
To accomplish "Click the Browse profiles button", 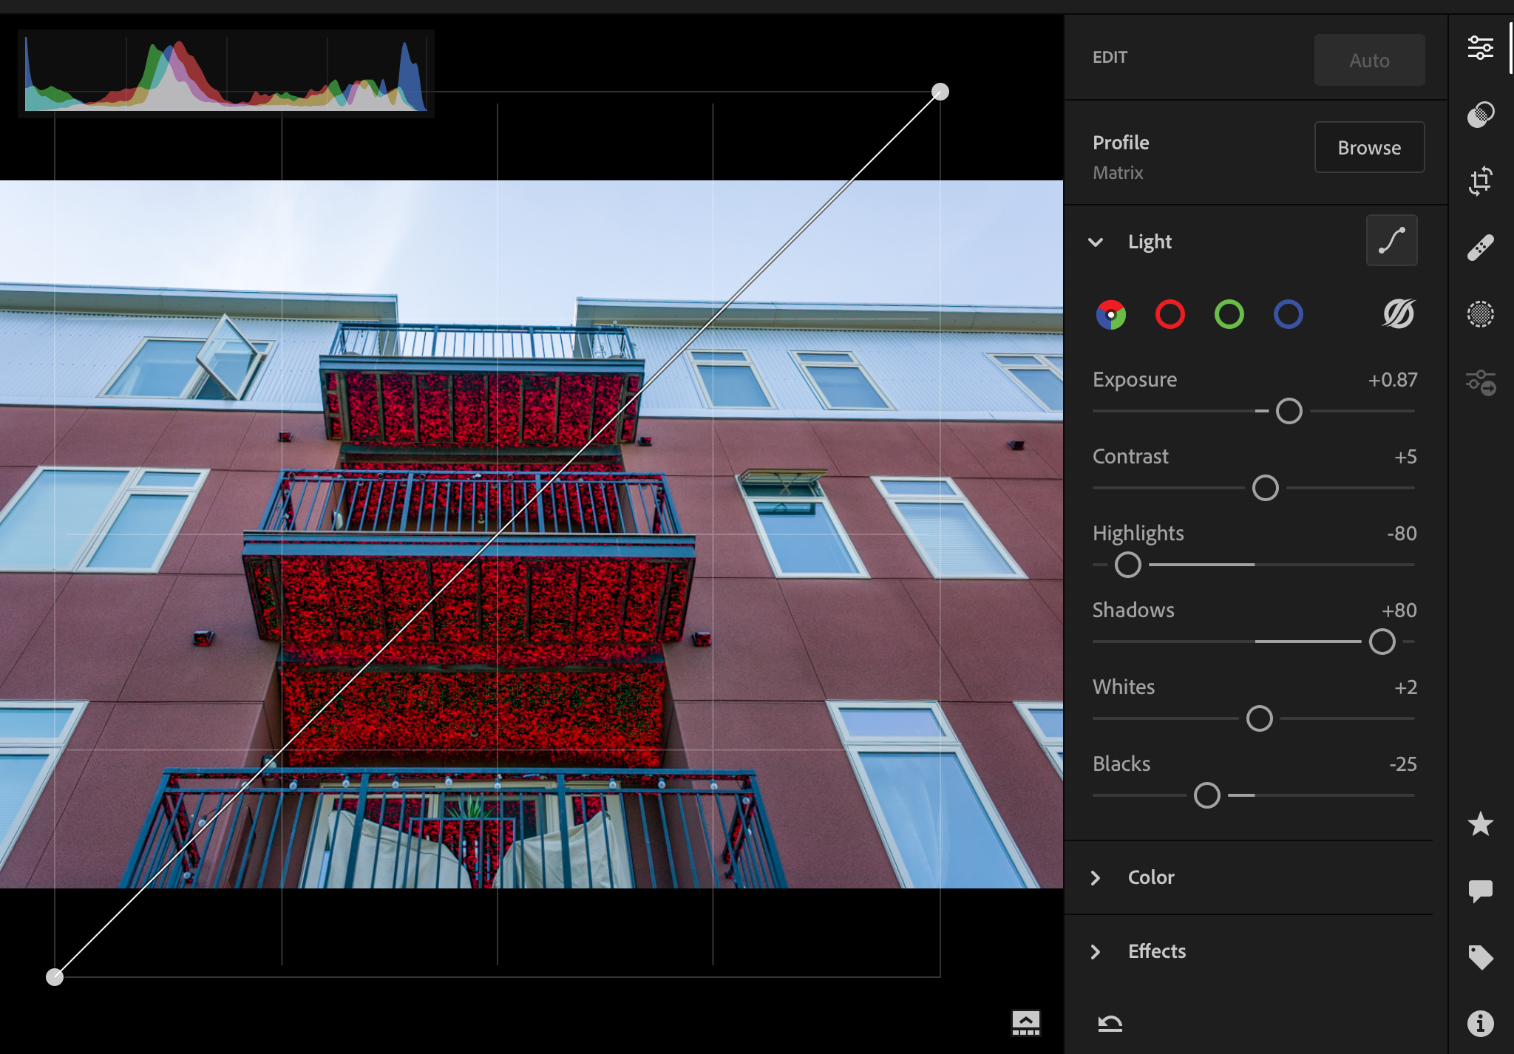I will point(1369,147).
